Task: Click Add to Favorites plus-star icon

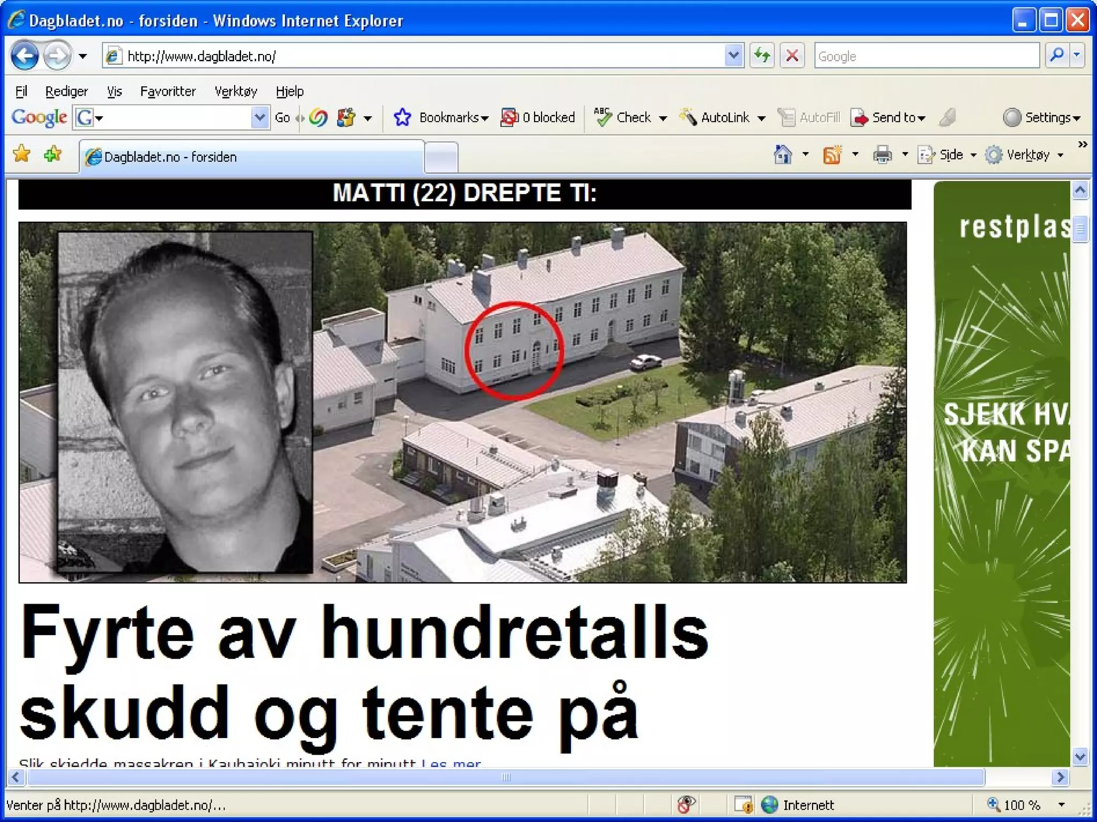Action: point(52,155)
